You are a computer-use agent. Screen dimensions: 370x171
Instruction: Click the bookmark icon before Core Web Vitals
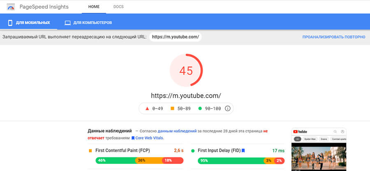[133, 138]
